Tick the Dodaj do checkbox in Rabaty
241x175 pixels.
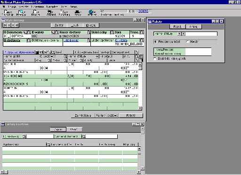tap(155, 58)
